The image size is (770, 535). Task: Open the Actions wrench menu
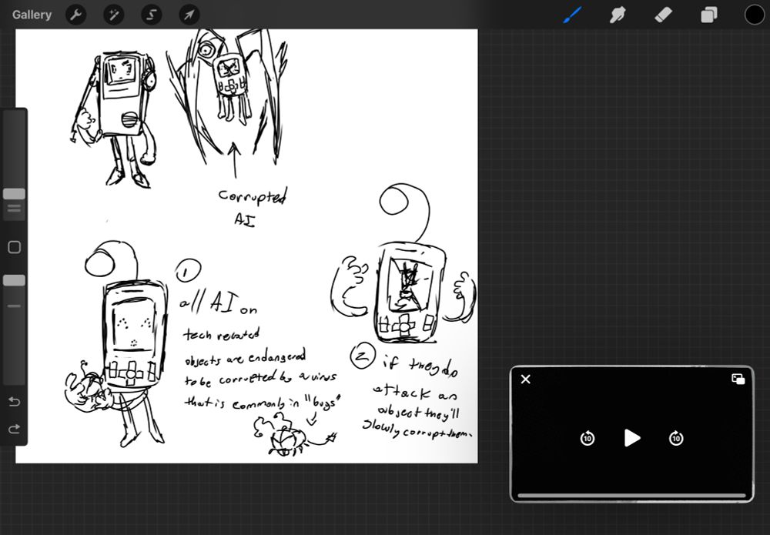click(75, 15)
